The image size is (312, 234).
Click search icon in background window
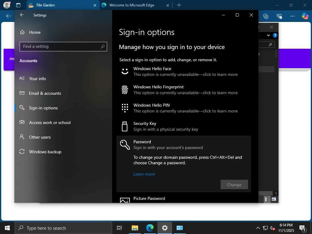click(x=271, y=44)
